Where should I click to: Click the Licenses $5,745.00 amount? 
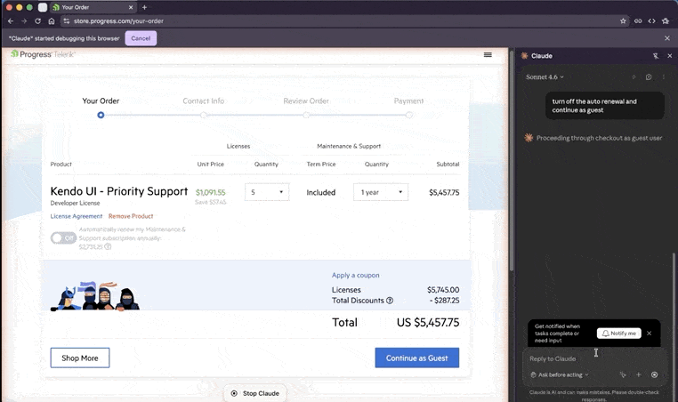(x=443, y=290)
